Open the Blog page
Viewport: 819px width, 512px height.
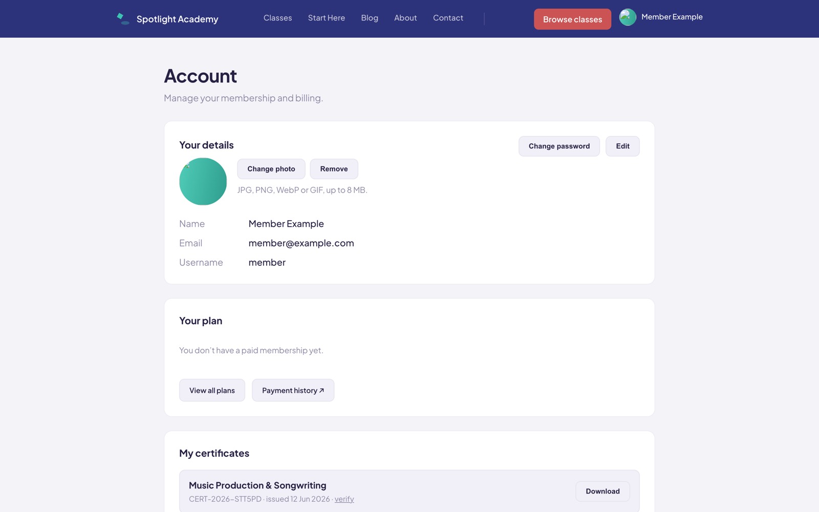pos(370,18)
